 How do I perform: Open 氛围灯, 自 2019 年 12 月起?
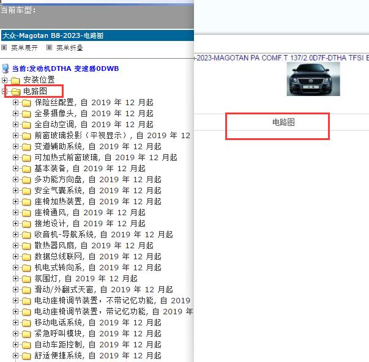click(86, 278)
